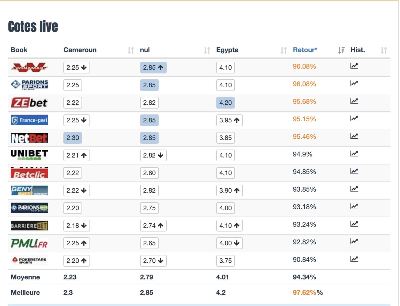
Task: Select PokerStars Egypte odds 3.75
Action: pos(226,261)
